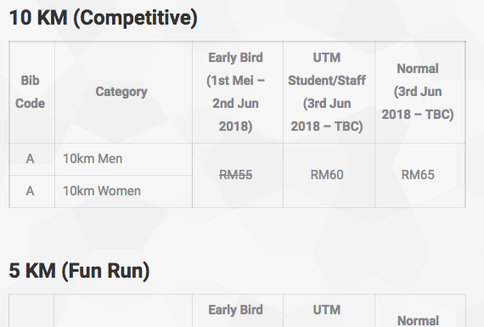Screen dimensions: 484x327
Task: Click the Normal header in 5 KM table
Action: 418,320
